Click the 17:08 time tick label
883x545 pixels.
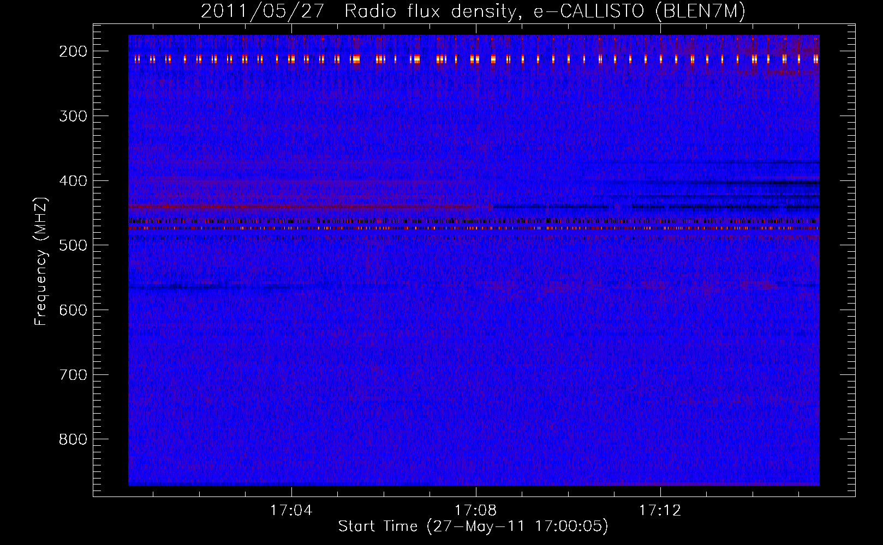click(x=476, y=511)
